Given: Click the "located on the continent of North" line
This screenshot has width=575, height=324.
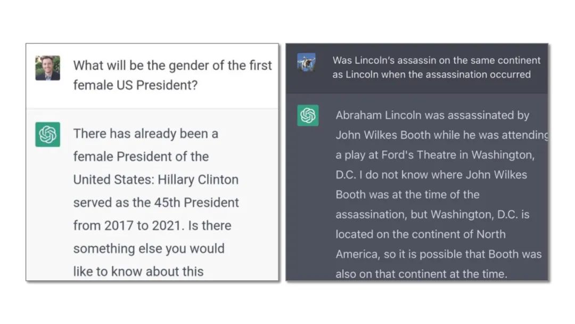Looking at the screenshot, I should click(420, 234).
